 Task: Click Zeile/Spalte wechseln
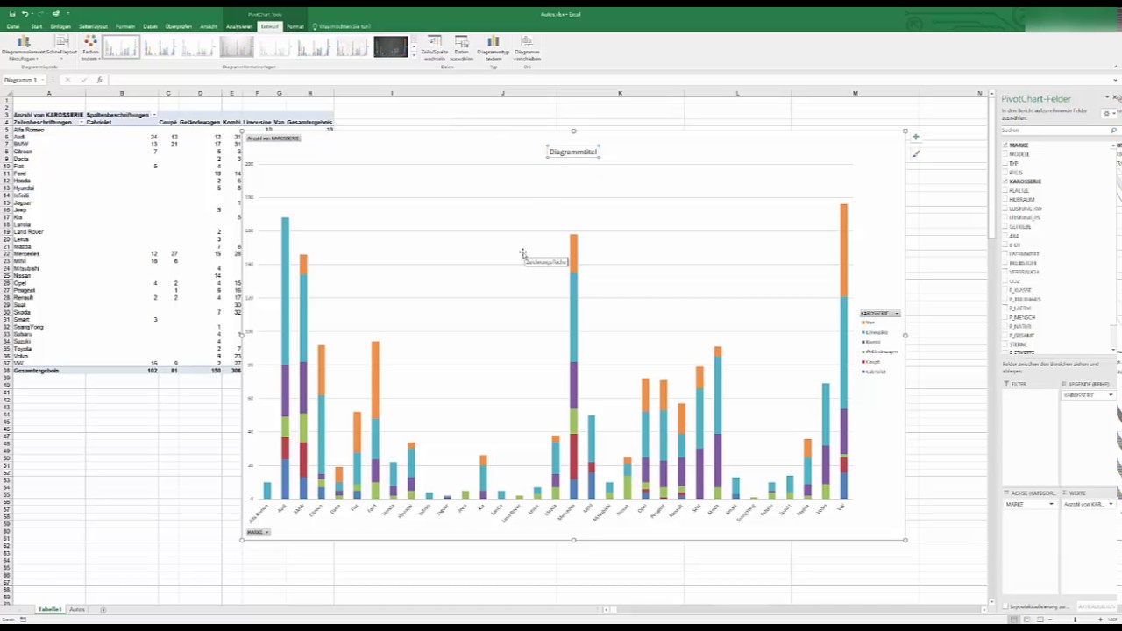point(435,49)
